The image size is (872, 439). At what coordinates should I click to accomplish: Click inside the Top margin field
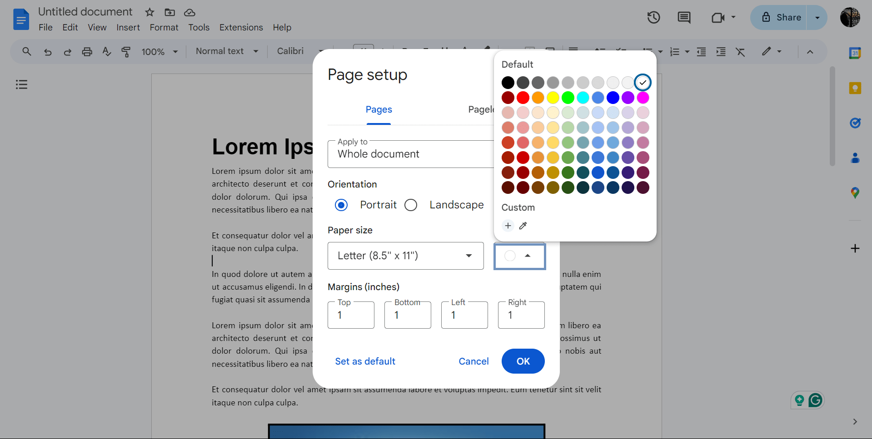[x=350, y=315]
